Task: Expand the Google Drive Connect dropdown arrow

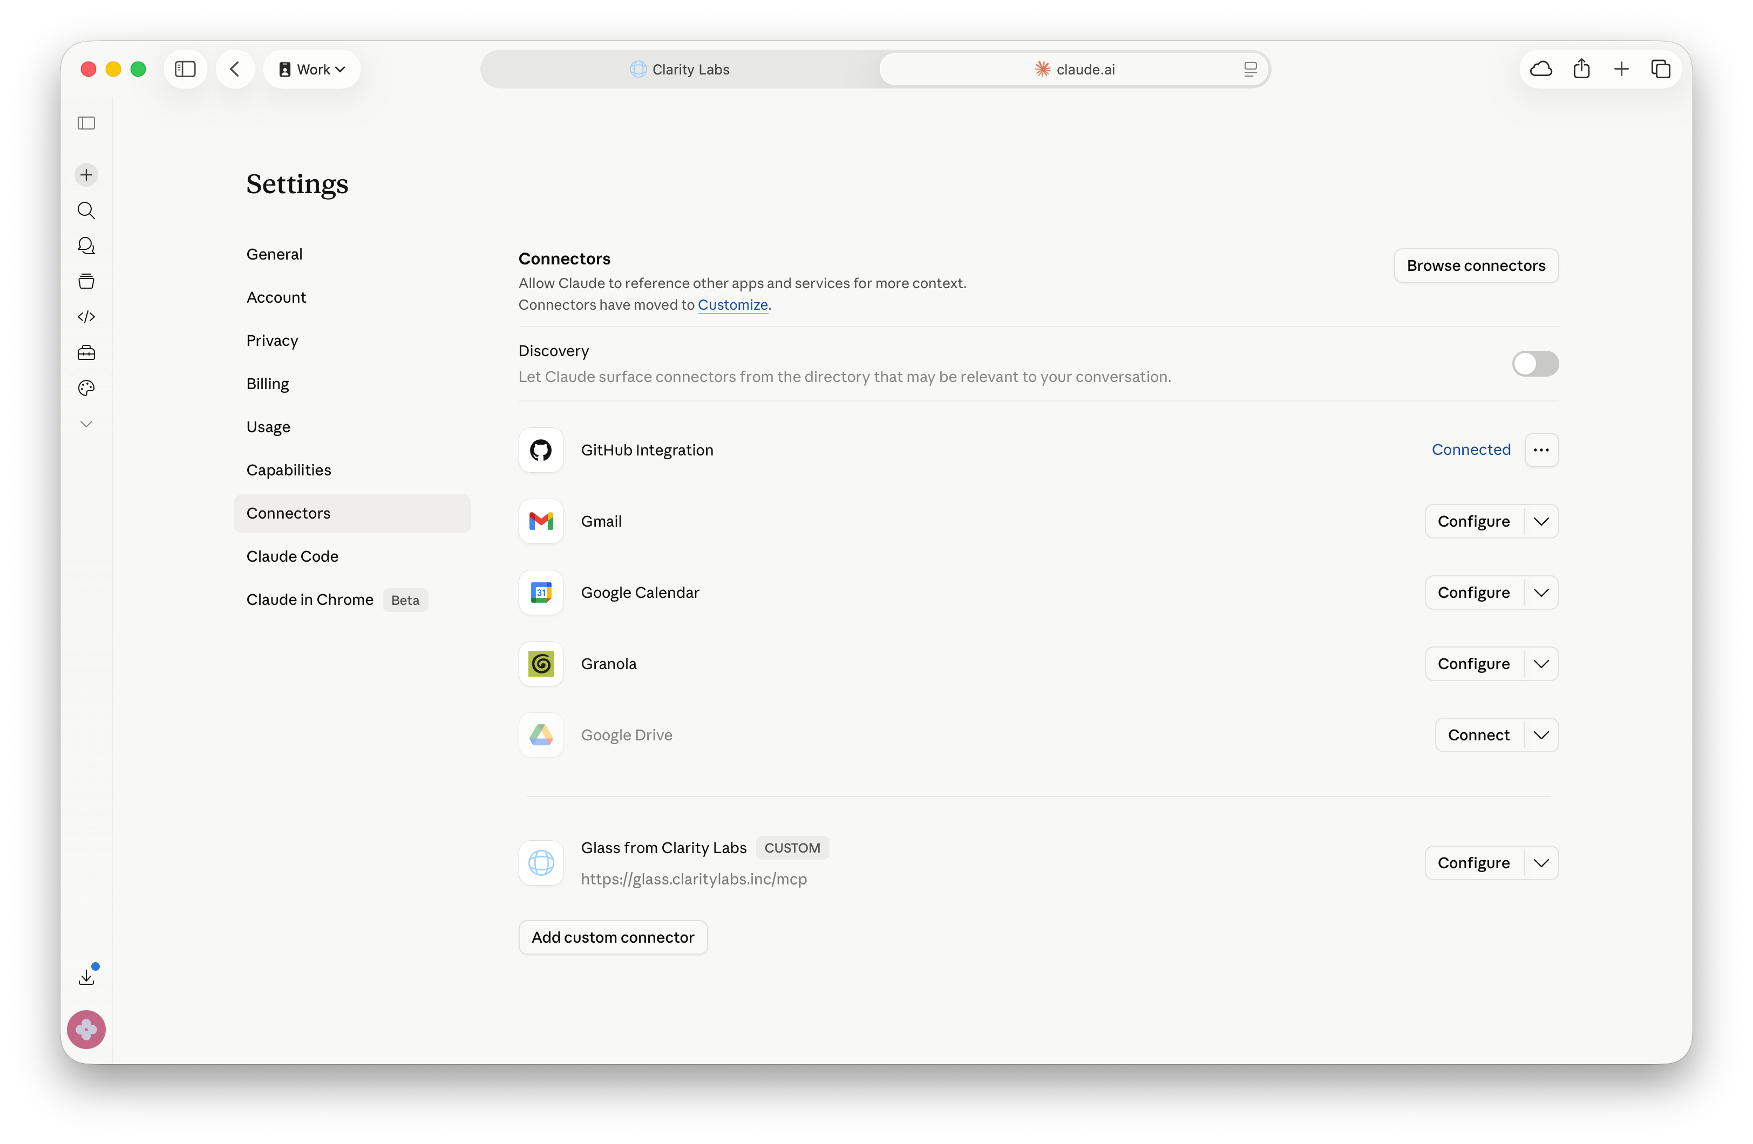Action: click(x=1541, y=735)
